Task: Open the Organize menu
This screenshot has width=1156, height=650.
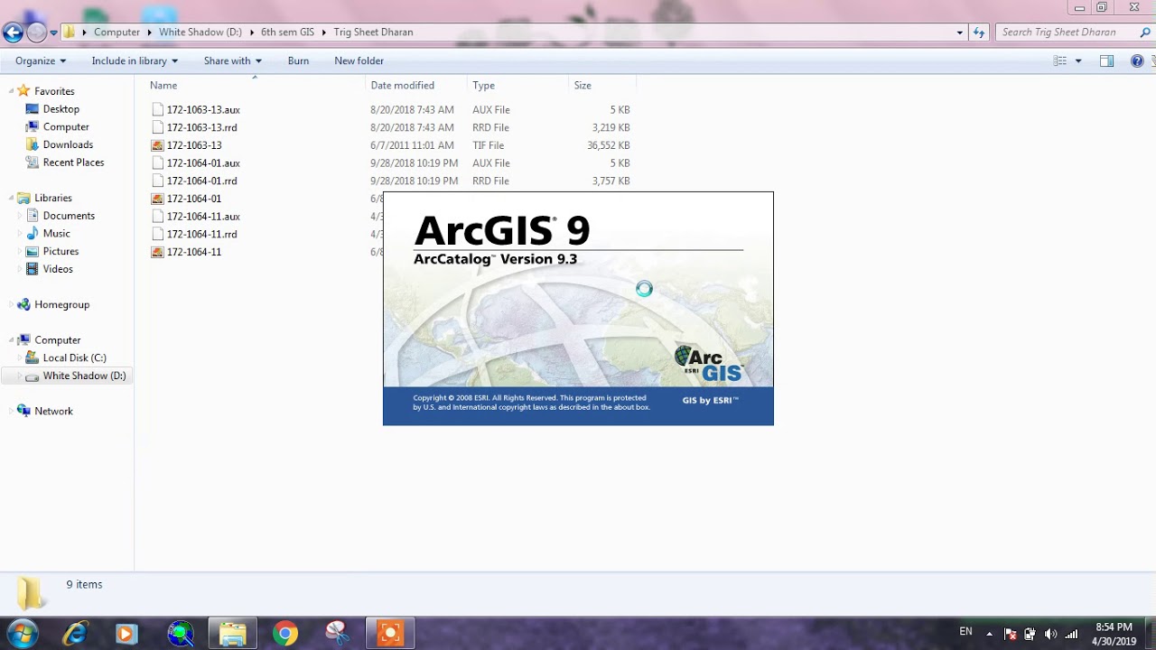Action: pos(41,60)
